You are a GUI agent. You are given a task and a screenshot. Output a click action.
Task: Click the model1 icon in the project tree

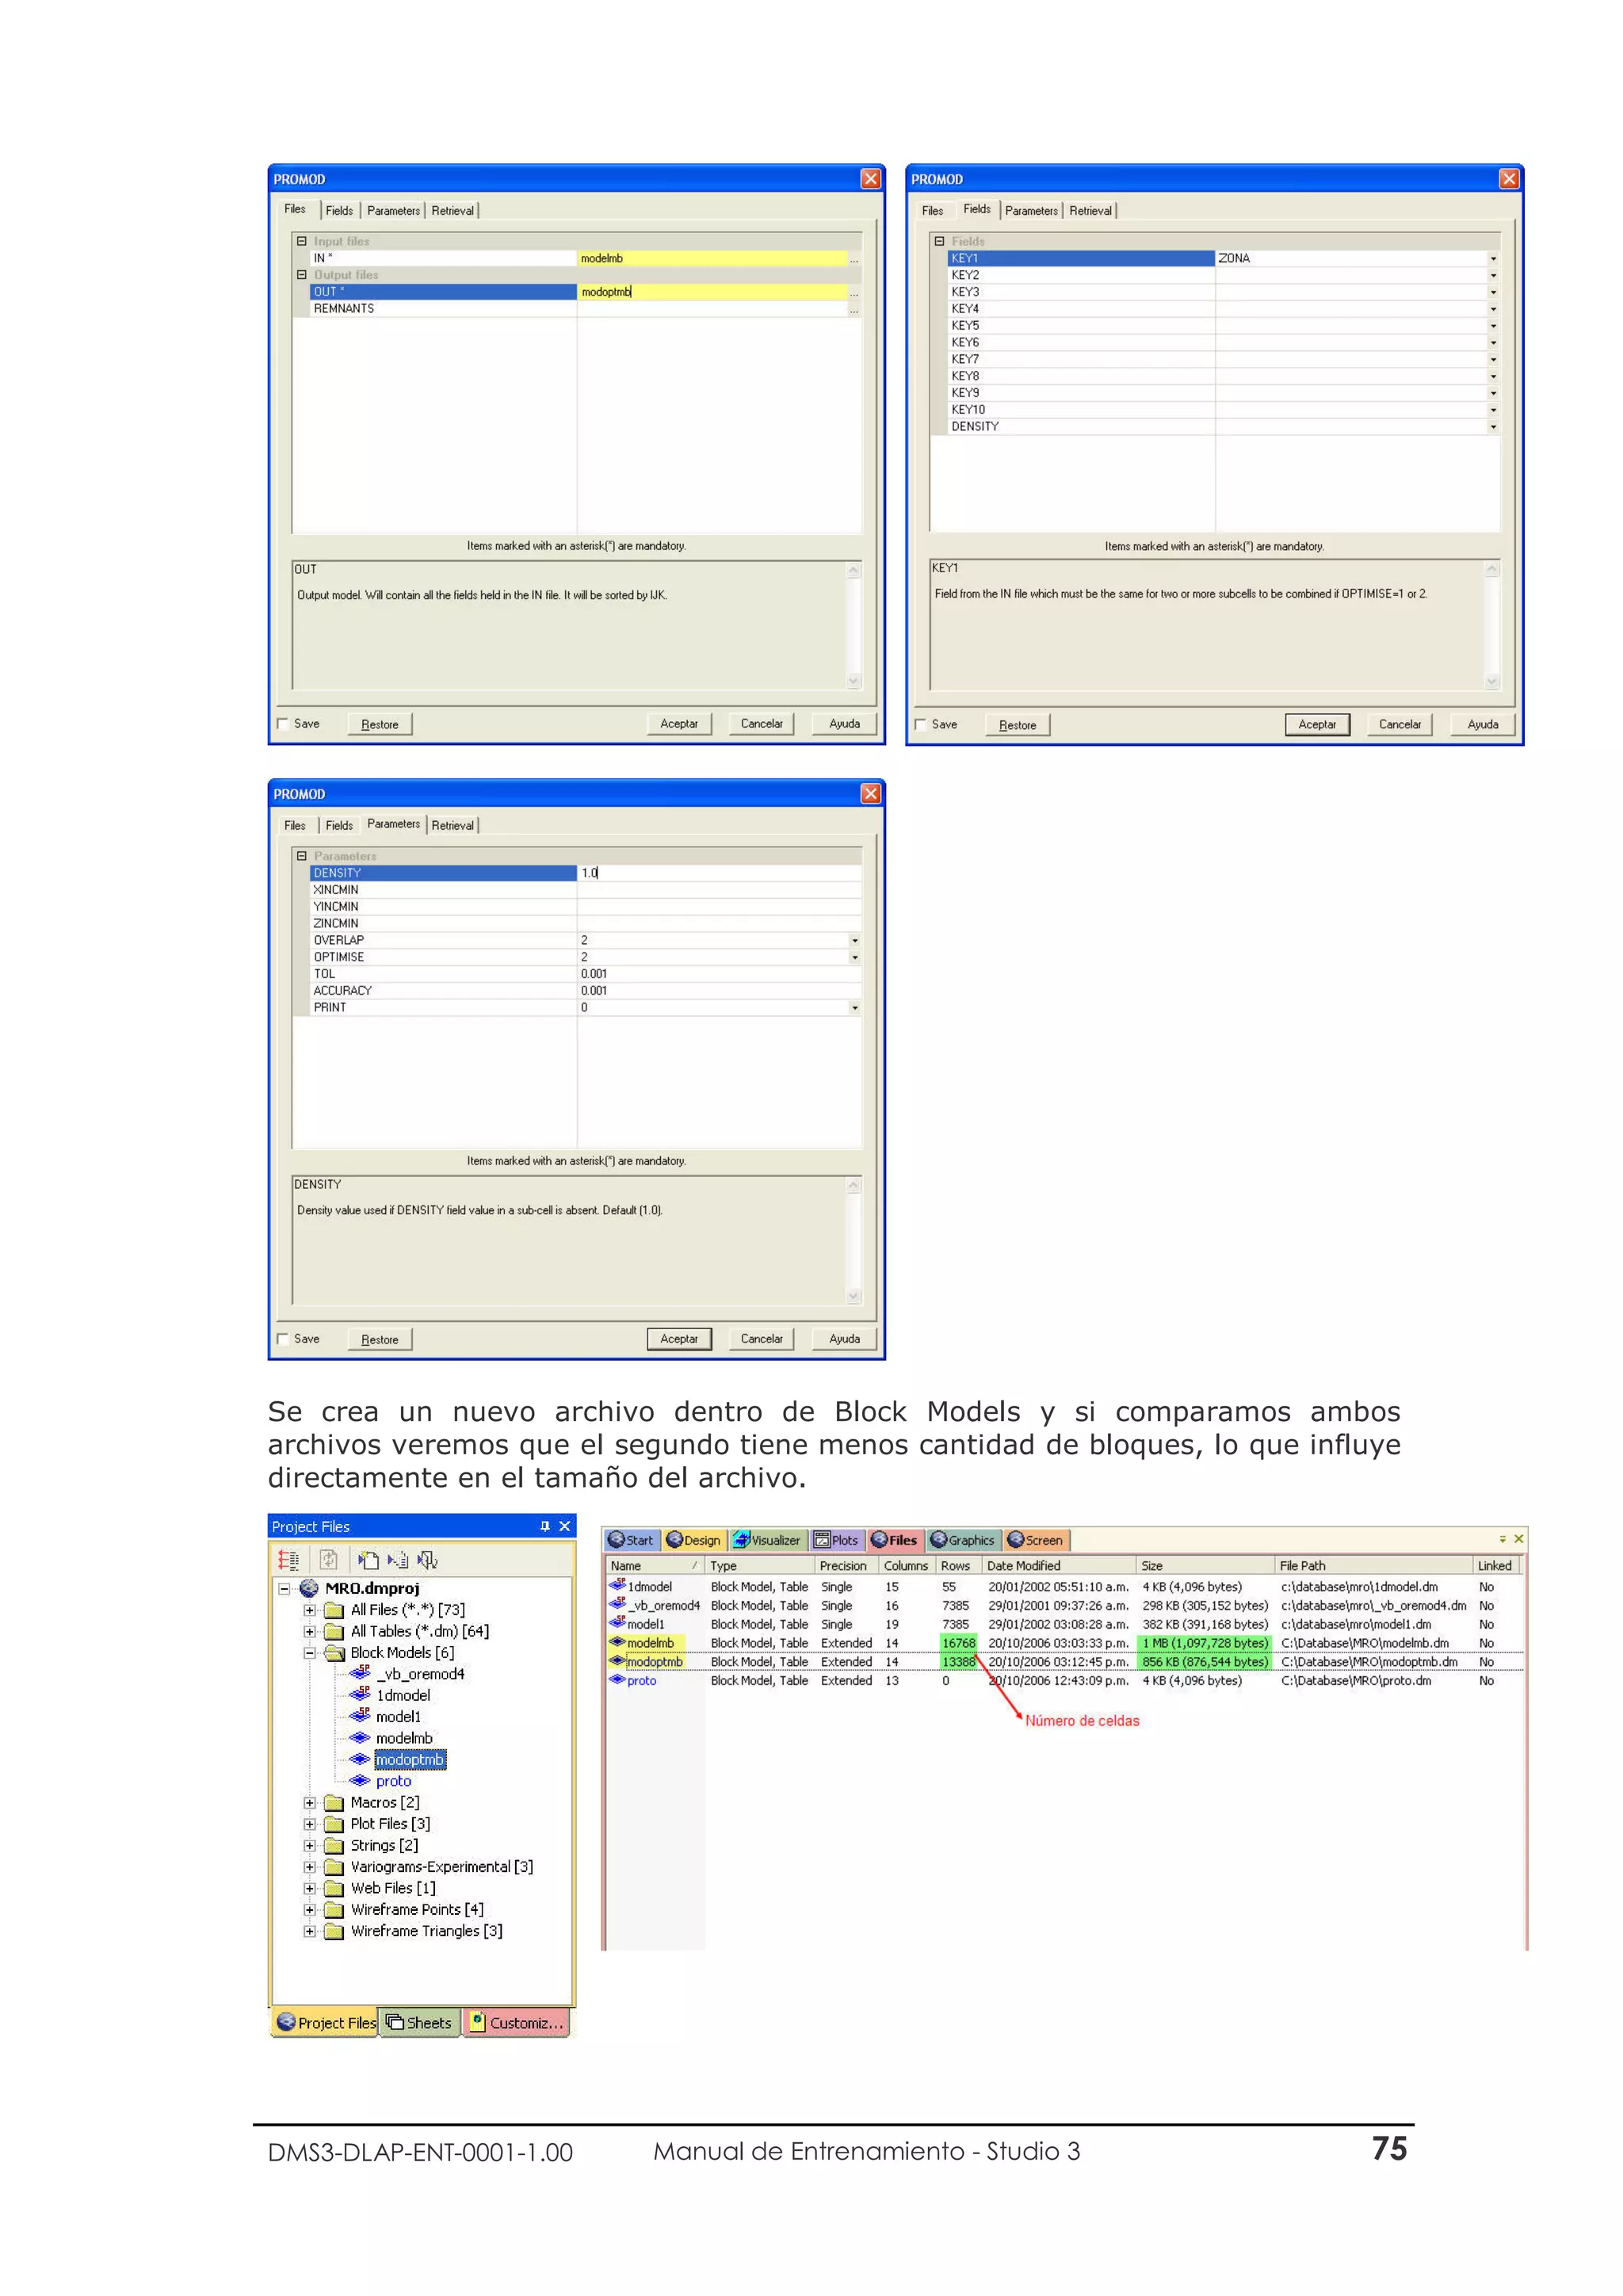tap(360, 1716)
